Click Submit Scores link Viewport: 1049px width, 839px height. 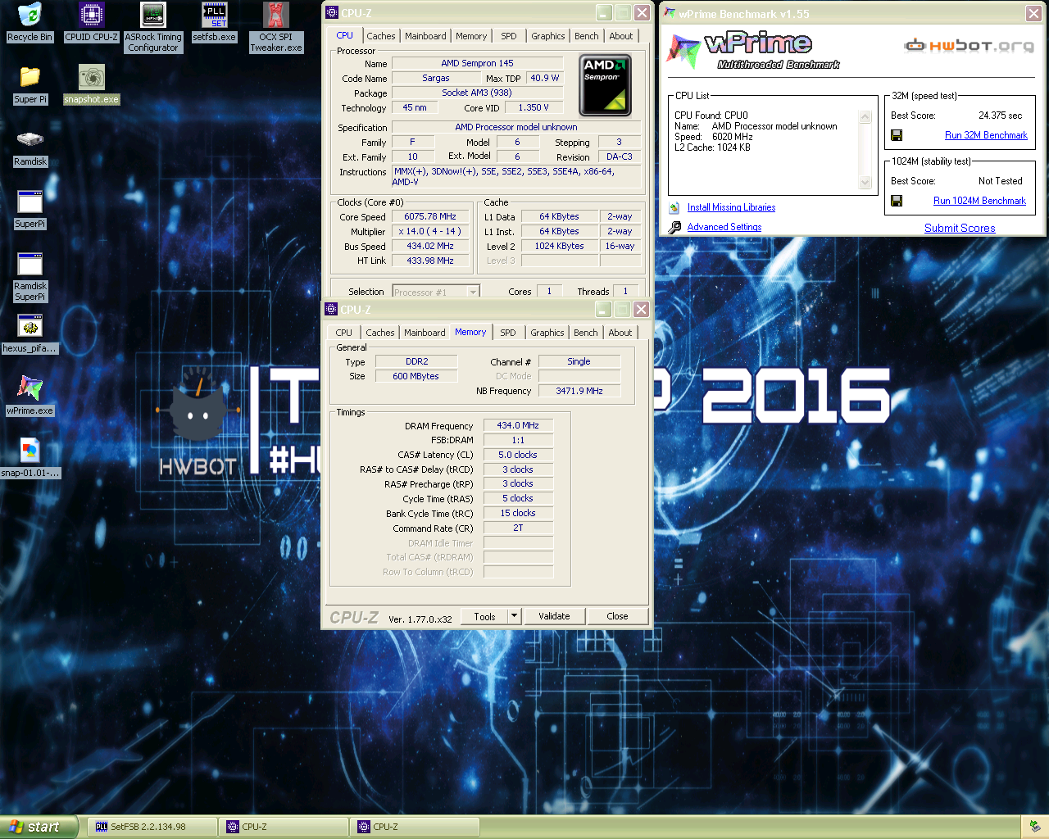960,229
